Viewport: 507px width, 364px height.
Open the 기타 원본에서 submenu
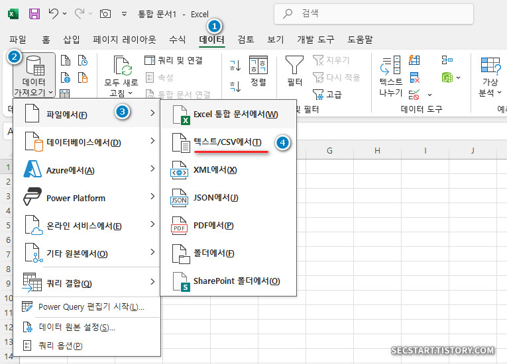pos(87,253)
